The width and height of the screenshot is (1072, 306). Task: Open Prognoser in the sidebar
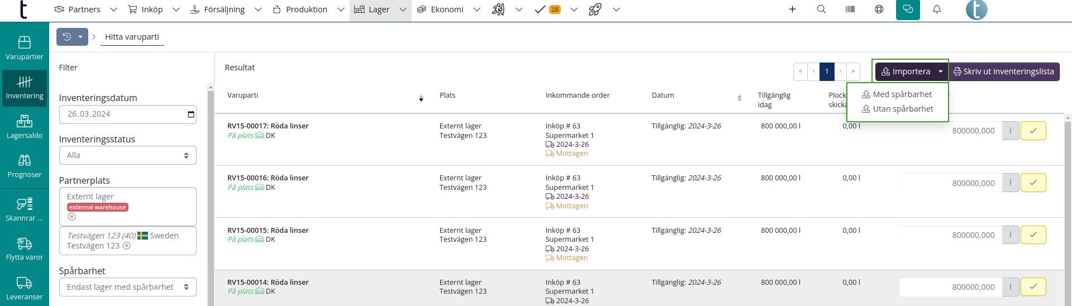25,166
